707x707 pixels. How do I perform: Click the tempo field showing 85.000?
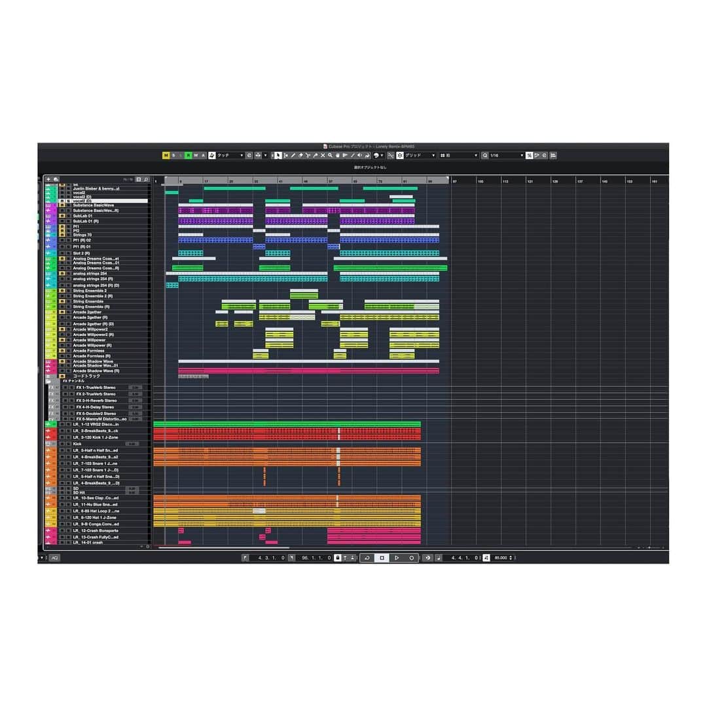coord(501,558)
